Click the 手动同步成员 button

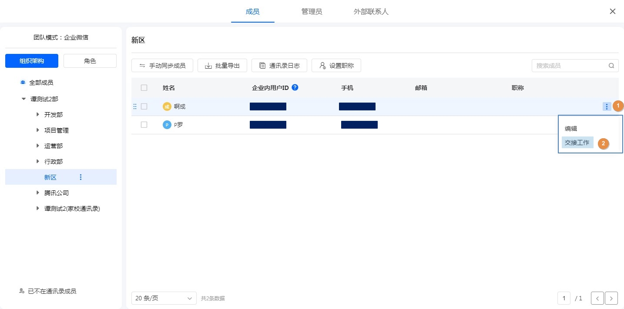[x=162, y=66]
